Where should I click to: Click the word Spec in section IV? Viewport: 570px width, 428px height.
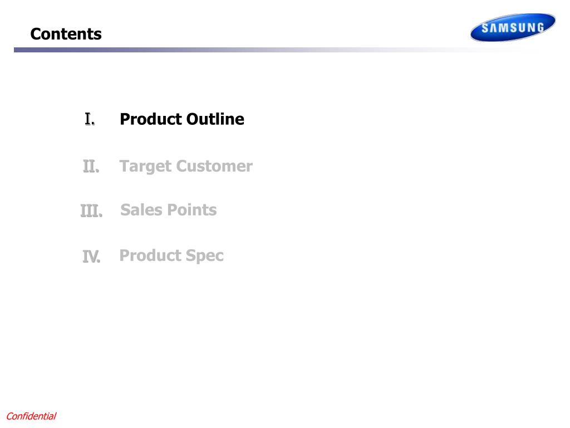click(x=205, y=256)
